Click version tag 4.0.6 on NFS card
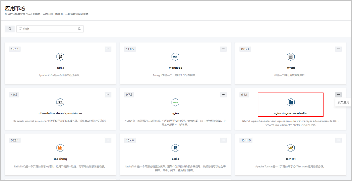Image resolution: width=352 pixels, height=181 pixels. 14,95
